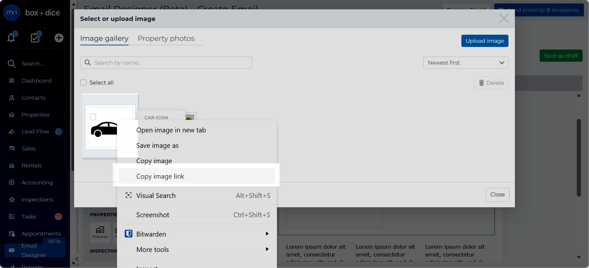589x268 pixels.
Task: Open the tasks checkmark icon in sidebar header
Action: (x=35, y=38)
